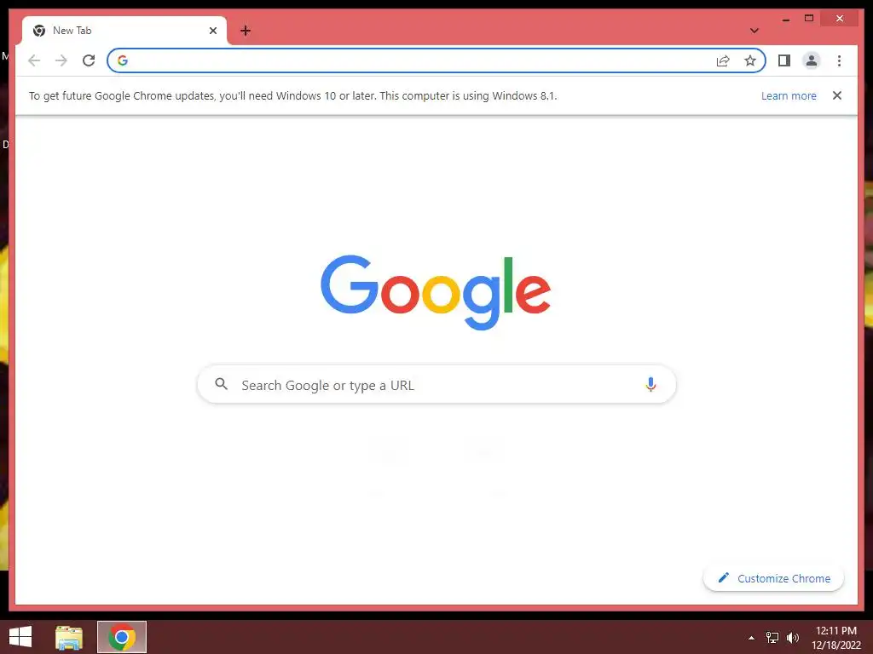This screenshot has height=654, width=873.
Task: Select the New Tab tab
Action: (x=124, y=31)
